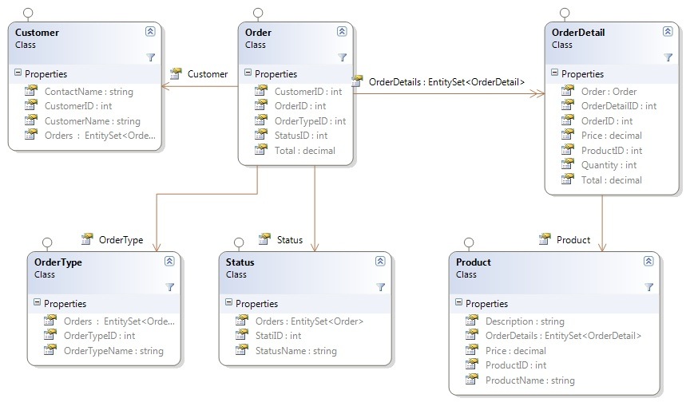Click the property icon beside Order : Order
This screenshot has height=402, width=686.
pyautogui.click(x=568, y=90)
